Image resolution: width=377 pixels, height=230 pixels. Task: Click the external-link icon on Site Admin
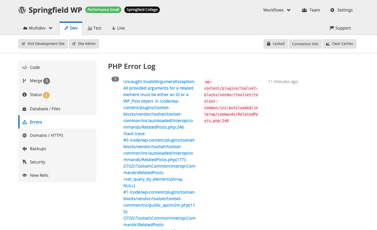click(74, 44)
